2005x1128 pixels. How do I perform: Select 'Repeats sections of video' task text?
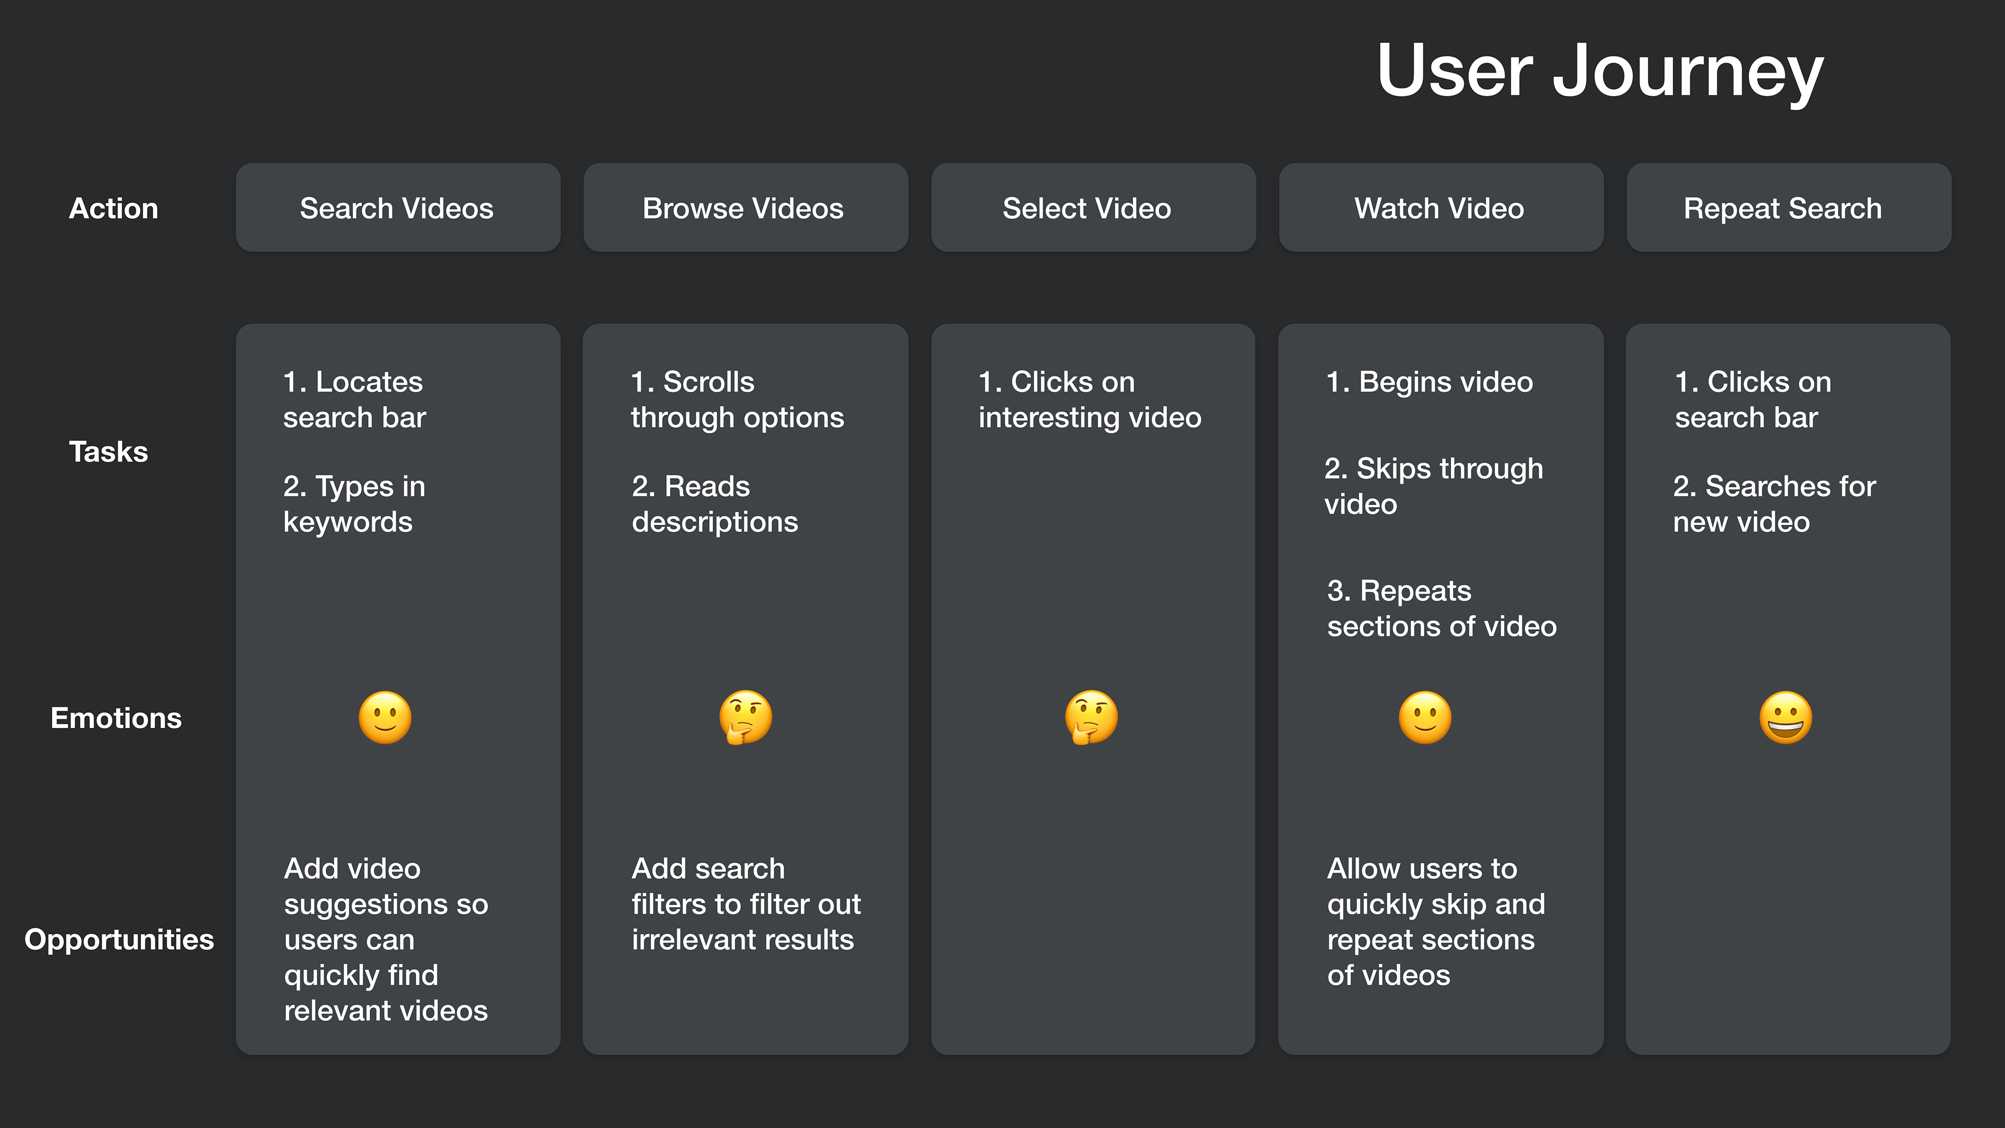point(1441,608)
